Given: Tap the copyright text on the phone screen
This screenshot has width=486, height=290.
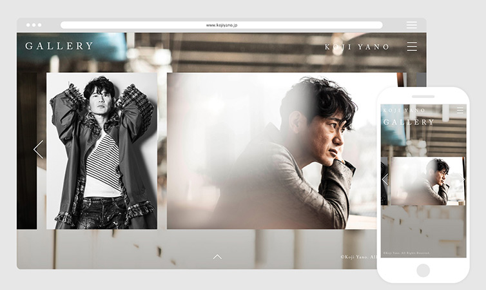Looking at the screenshot, I should pyautogui.click(x=406, y=253).
